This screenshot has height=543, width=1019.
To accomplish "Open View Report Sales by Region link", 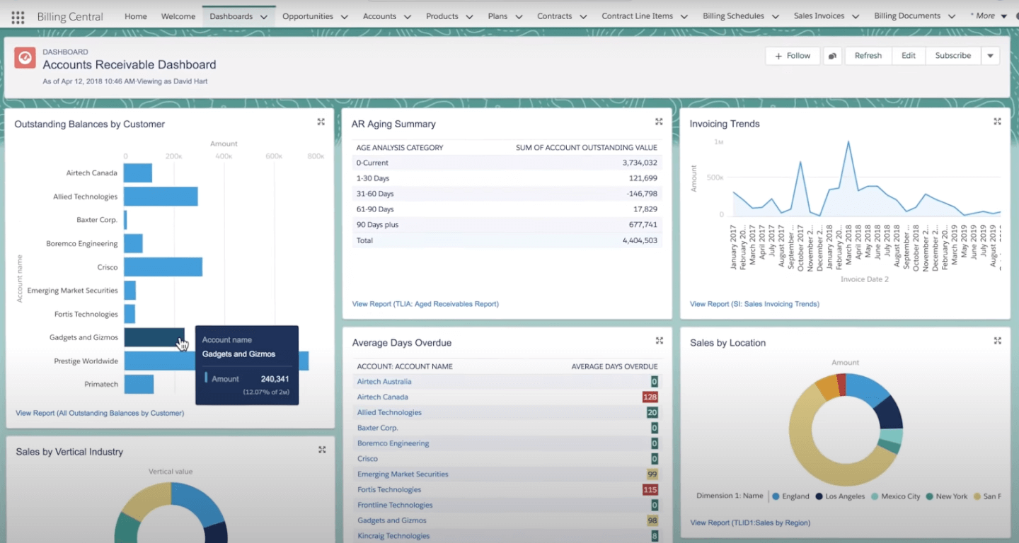I will coord(750,523).
